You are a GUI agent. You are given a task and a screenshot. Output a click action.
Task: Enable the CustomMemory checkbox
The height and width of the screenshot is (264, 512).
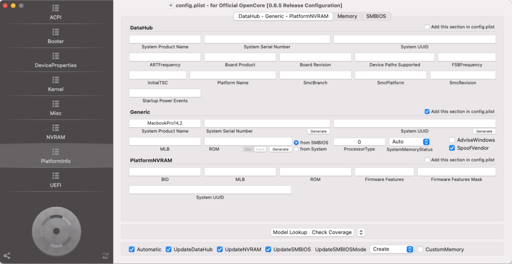(x=420, y=250)
